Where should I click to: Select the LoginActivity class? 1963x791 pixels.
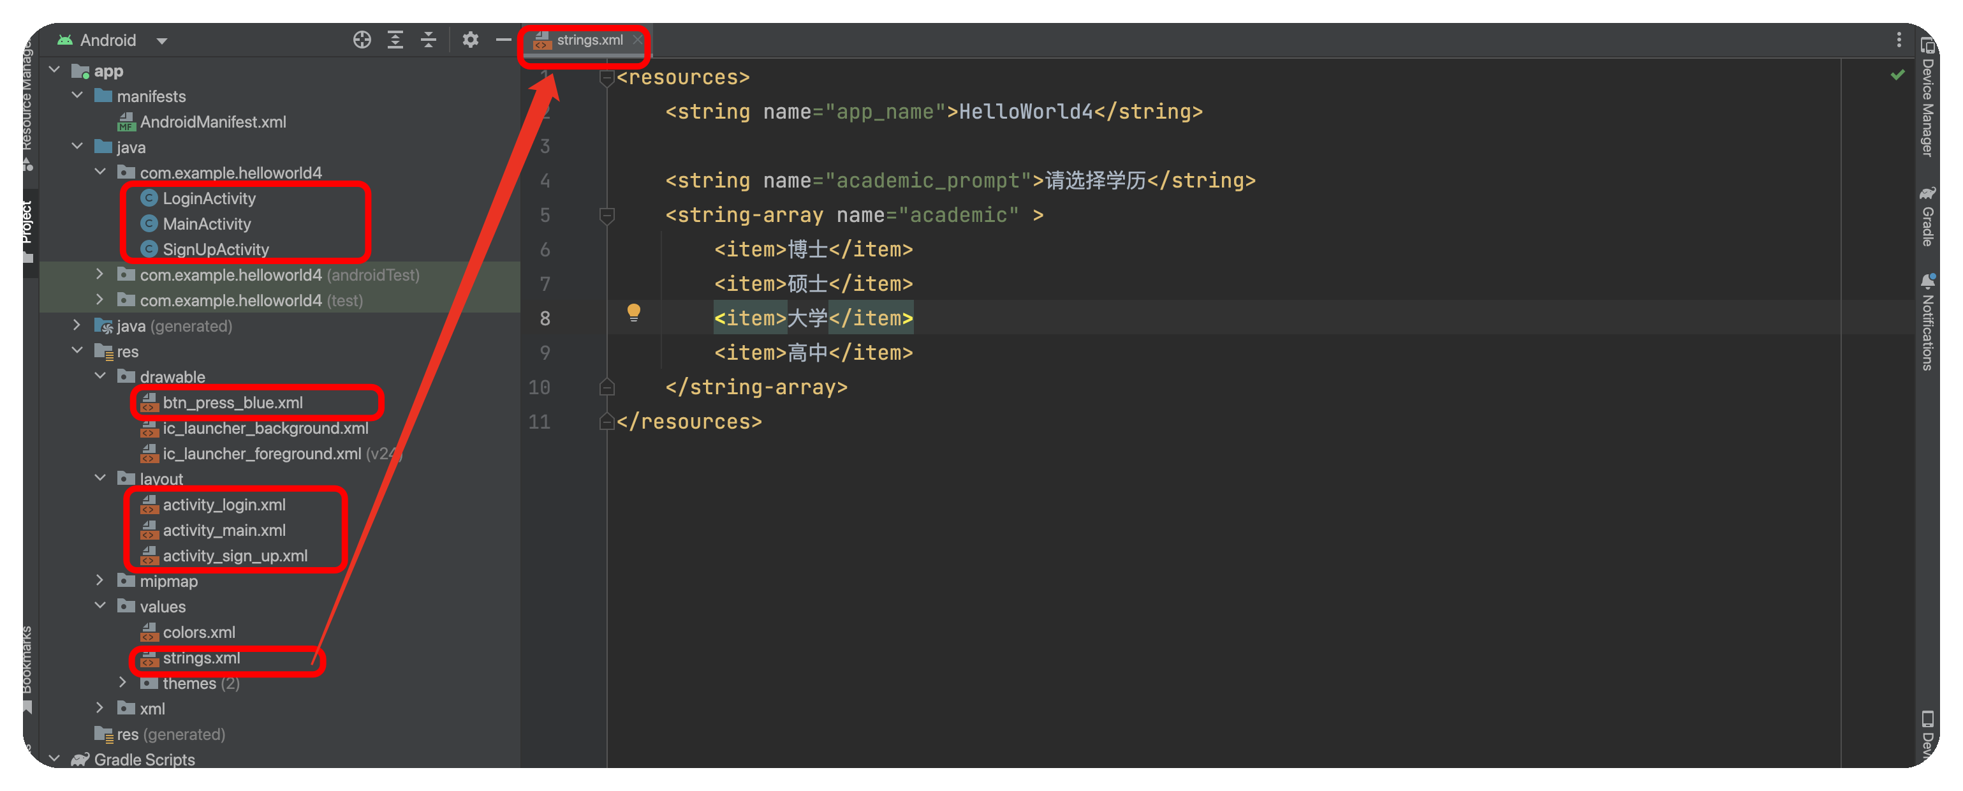tap(198, 198)
